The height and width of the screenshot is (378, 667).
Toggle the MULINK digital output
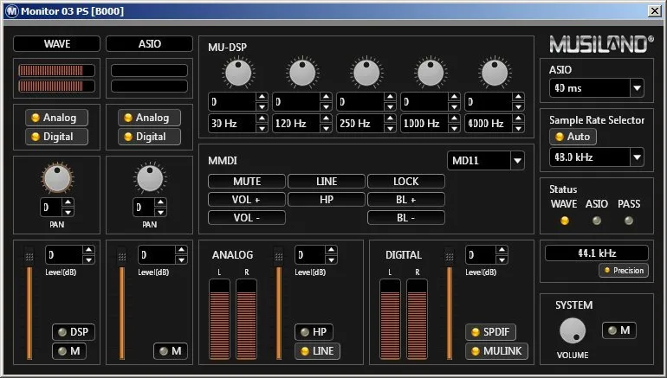(x=496, y=351)
